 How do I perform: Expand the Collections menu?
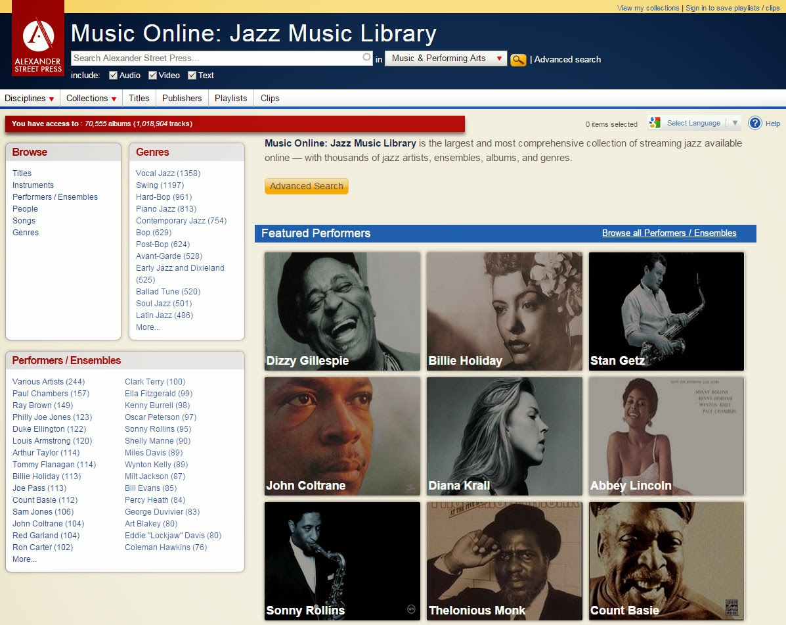[91, 99]
